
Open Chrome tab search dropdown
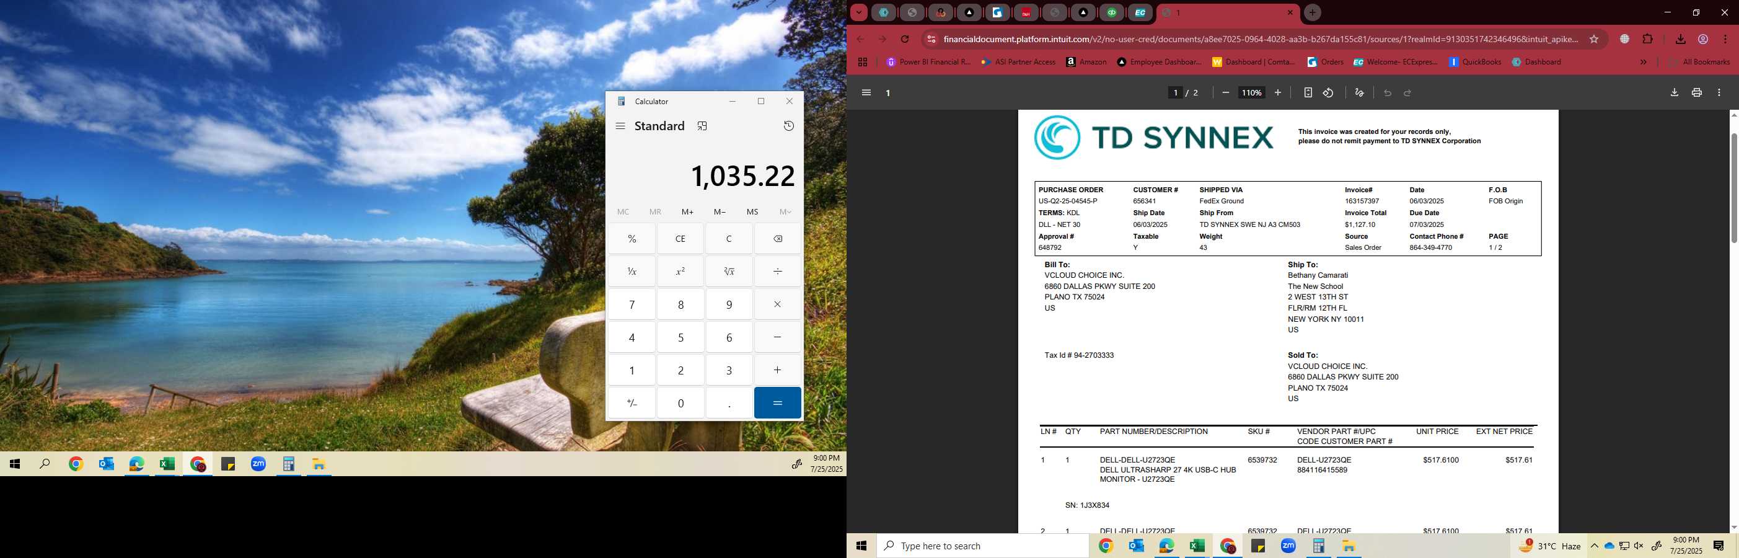pos(859,12)
